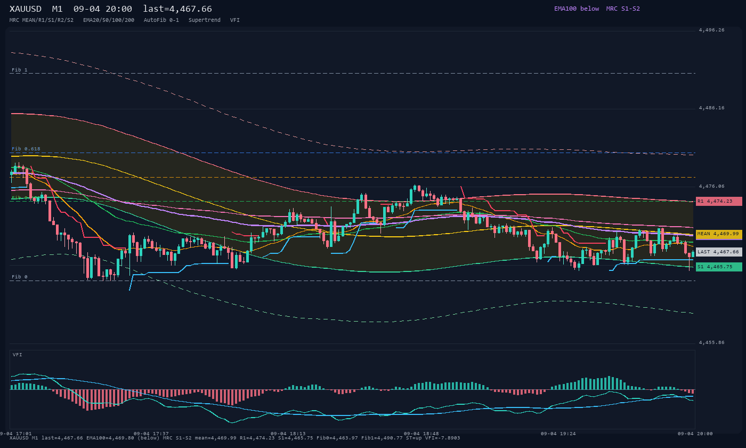Image resolution: width=746 pixels, height=448 pixels.
Task: Click the 09-04 20:00 time label
Action: pyautogui.click(x=695, y=434)
